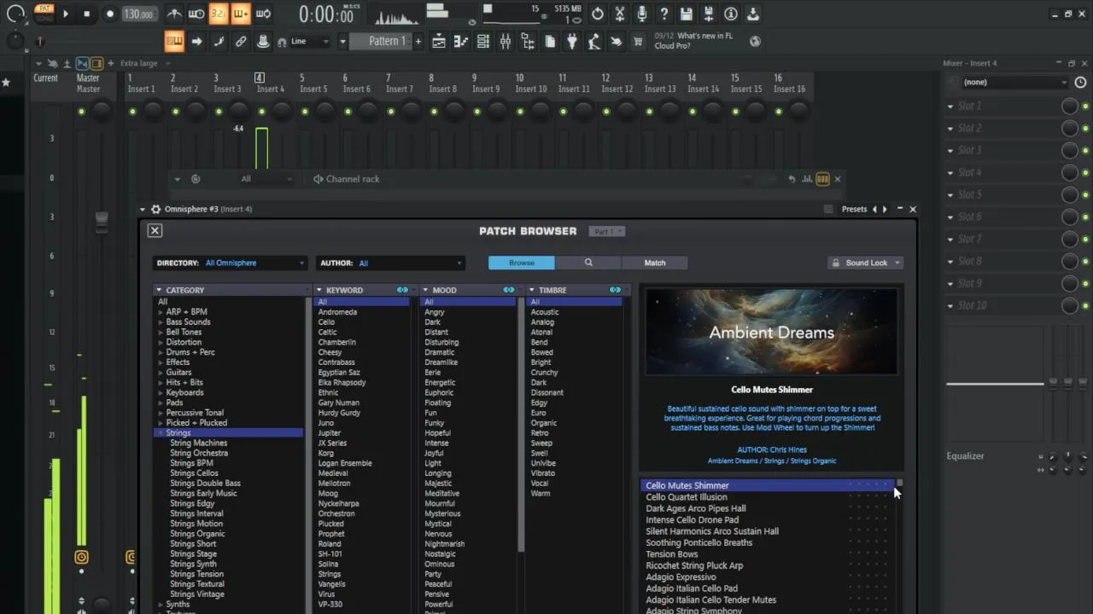
Task: Open Slot 3 menu arrow
Action: point(950,150)
